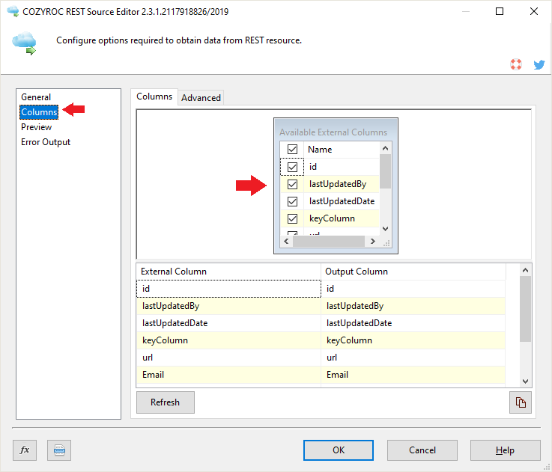Edit the id Output Column cell

click(x=413, y=289)
